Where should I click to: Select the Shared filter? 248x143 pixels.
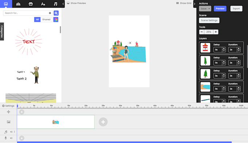pyautogui.click(x=46, y=20)
